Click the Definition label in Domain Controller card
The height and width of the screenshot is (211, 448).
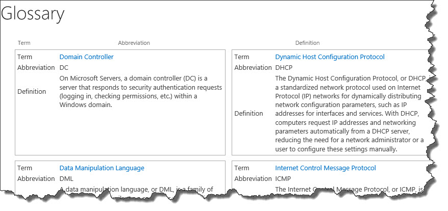(x=32, y=92)
